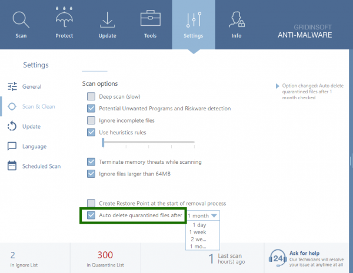
Task: Go to the Info tab label
Action: 237,36
